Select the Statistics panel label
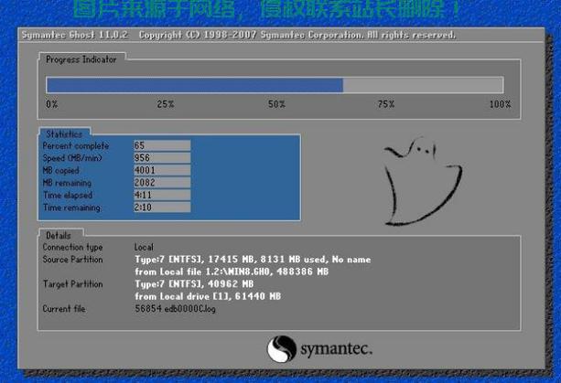 (x=64, y=134)
